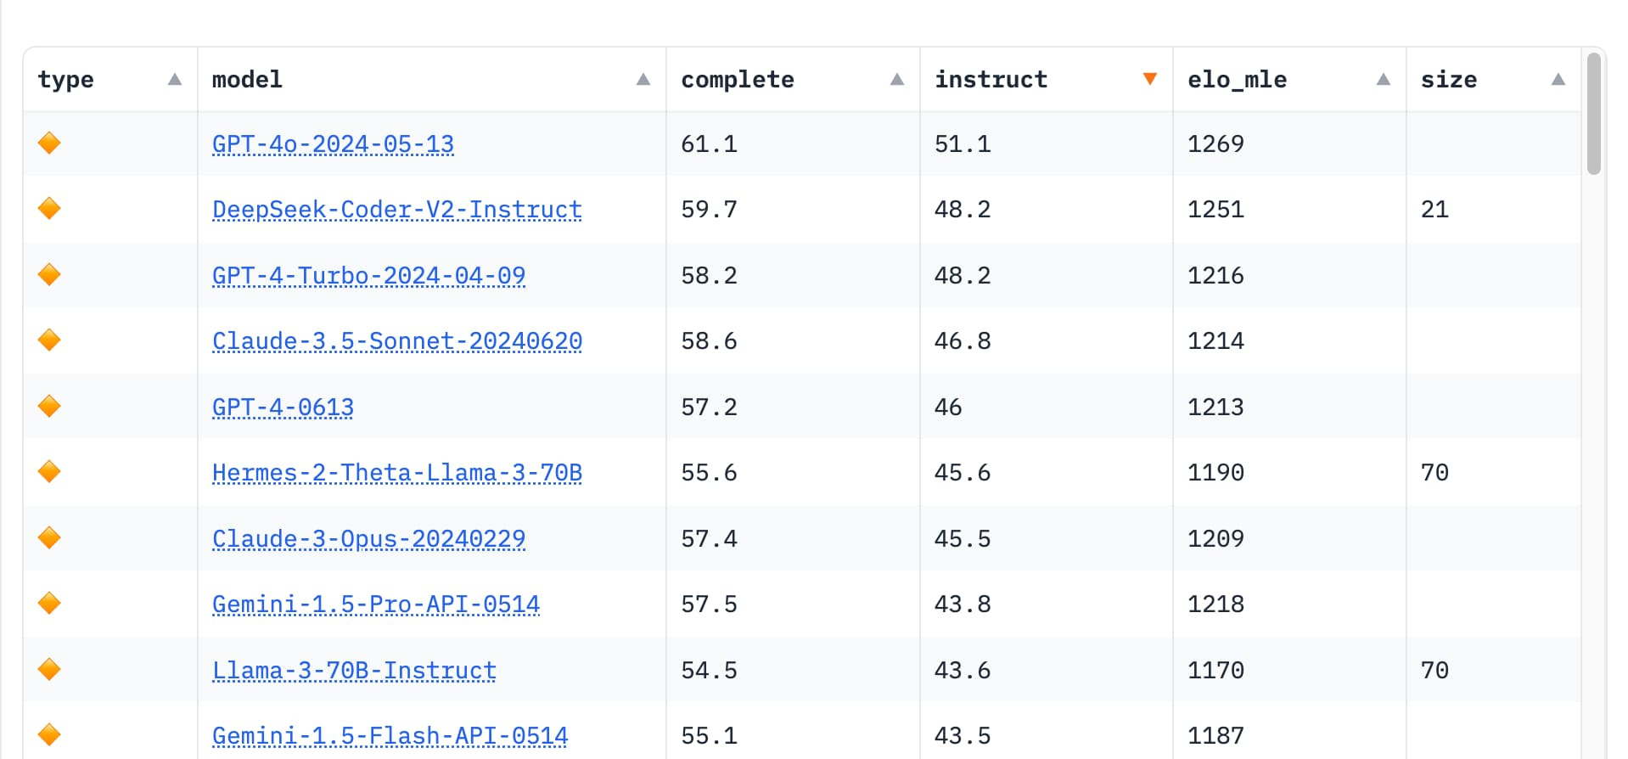Click the type column header label
This screenshot has width=1628, height=759.
pos(66,80)
